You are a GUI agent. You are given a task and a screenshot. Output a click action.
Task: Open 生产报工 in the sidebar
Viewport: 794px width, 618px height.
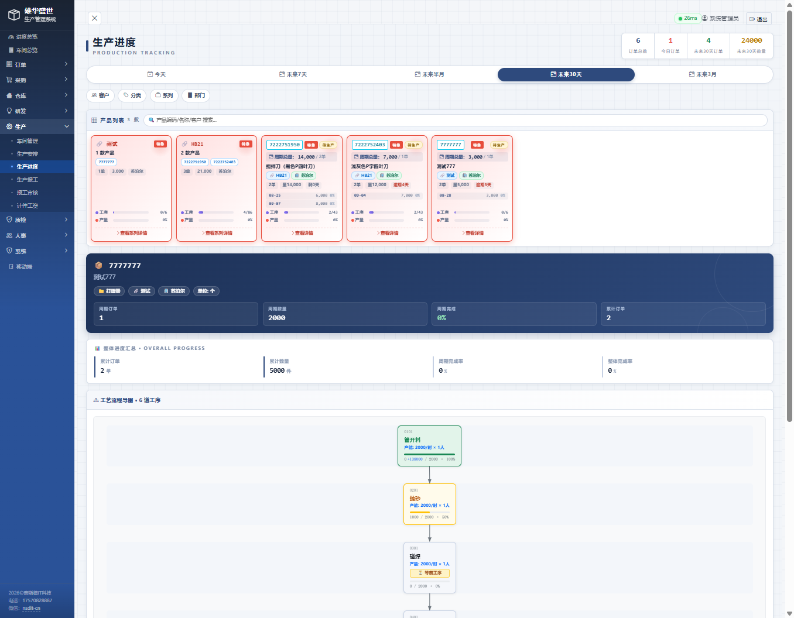tap(27, 180)
